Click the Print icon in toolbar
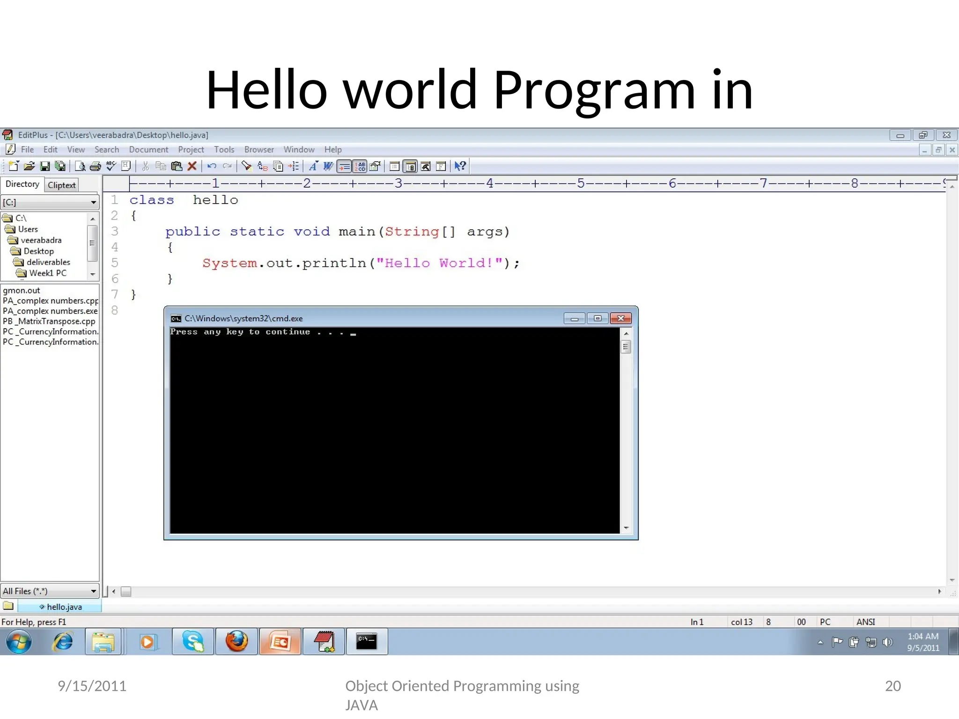Viewport: 959px width, 719px height. [x=96, y=166]
